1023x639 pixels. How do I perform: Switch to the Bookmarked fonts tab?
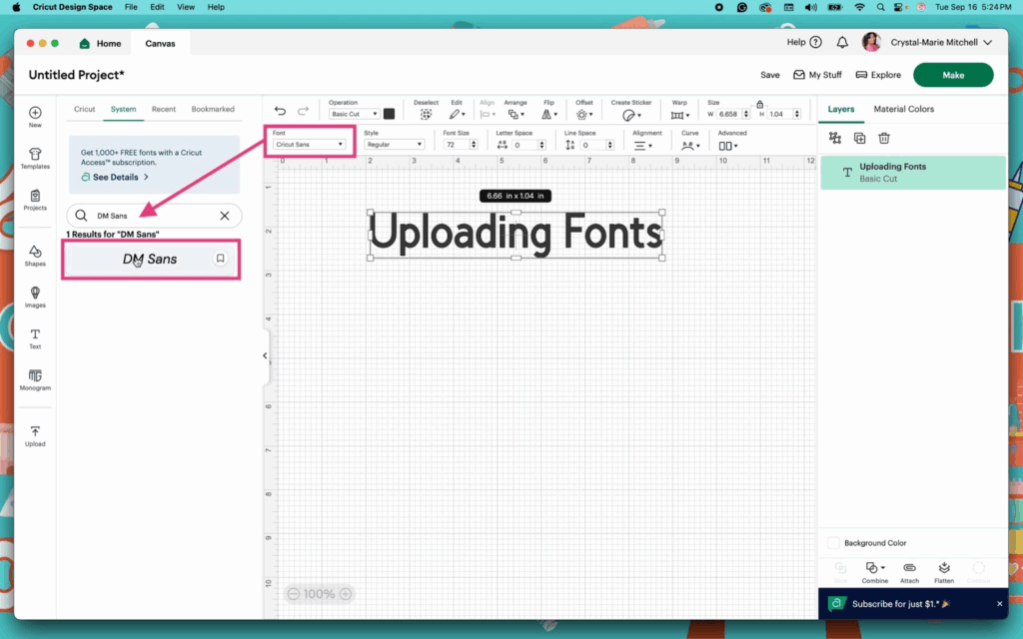click(x=213, y=109)
